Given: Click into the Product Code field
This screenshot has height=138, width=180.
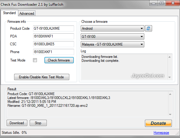Looking at the screenshot, I should pos(53,28).
